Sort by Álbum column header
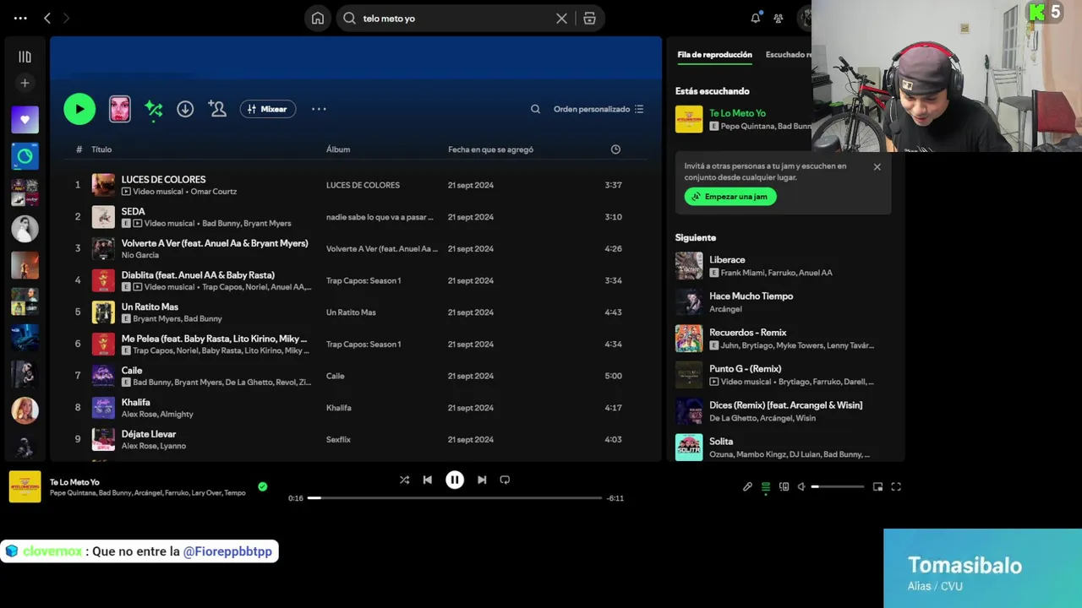Screen dimensions: 1082x608 coord(338,149)
